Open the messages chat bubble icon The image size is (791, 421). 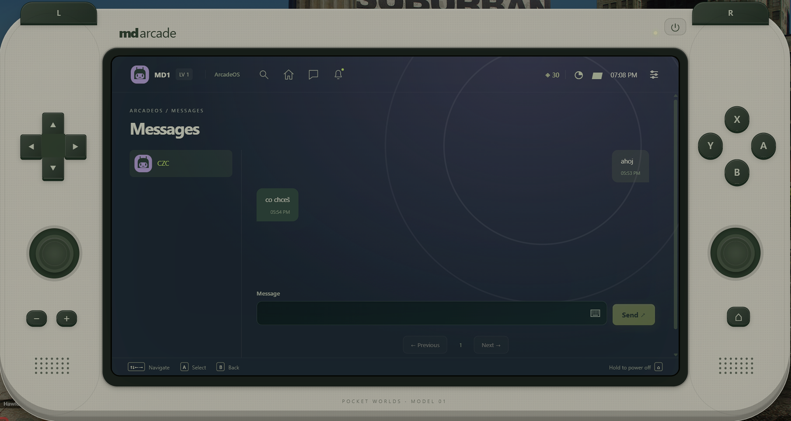pyautogui.click(x=313, y=75)
